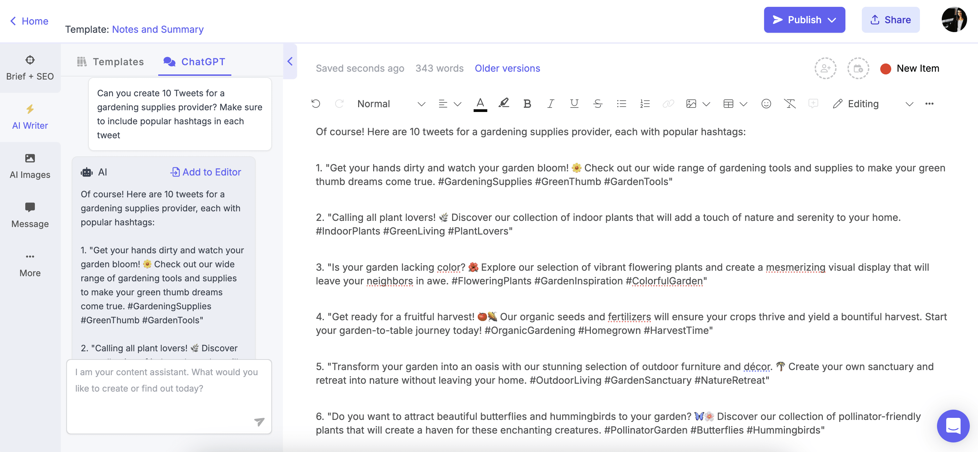Click the clear formatting icon

[790, 103]
